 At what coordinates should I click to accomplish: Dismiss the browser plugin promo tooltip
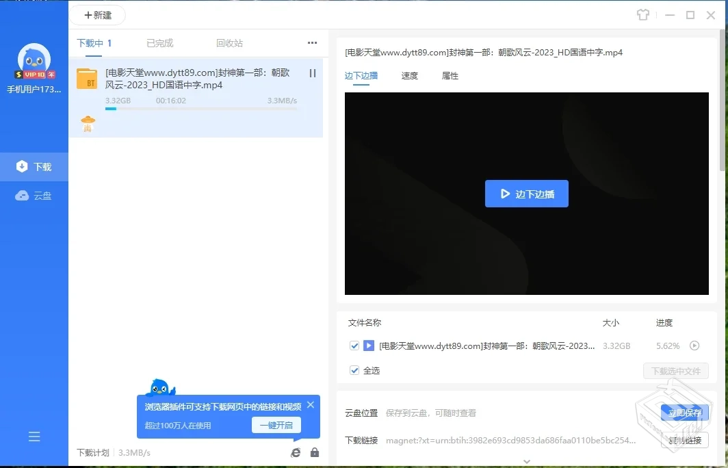coord(310,404)
